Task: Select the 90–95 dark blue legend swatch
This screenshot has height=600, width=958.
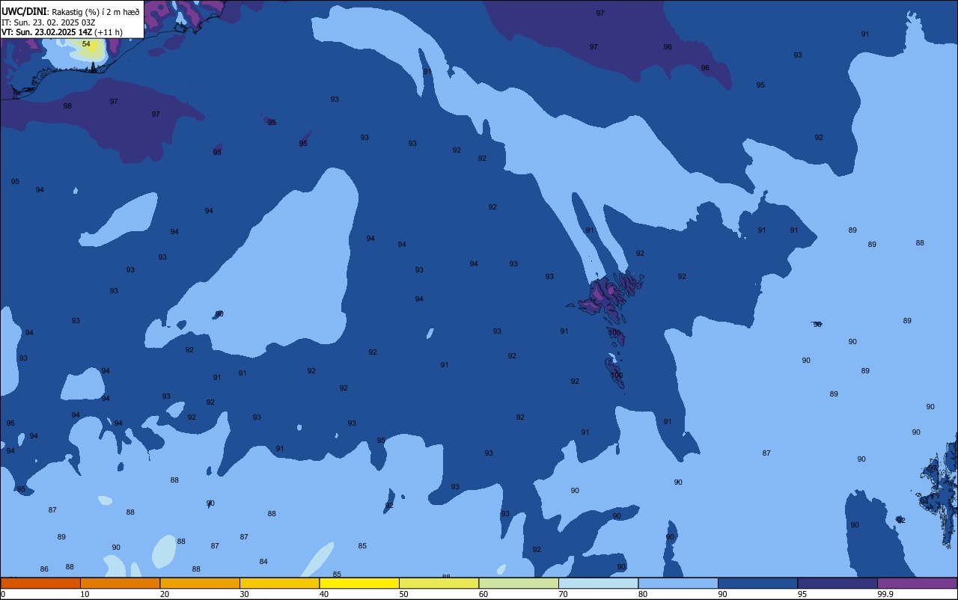Action: click(757, 583)
